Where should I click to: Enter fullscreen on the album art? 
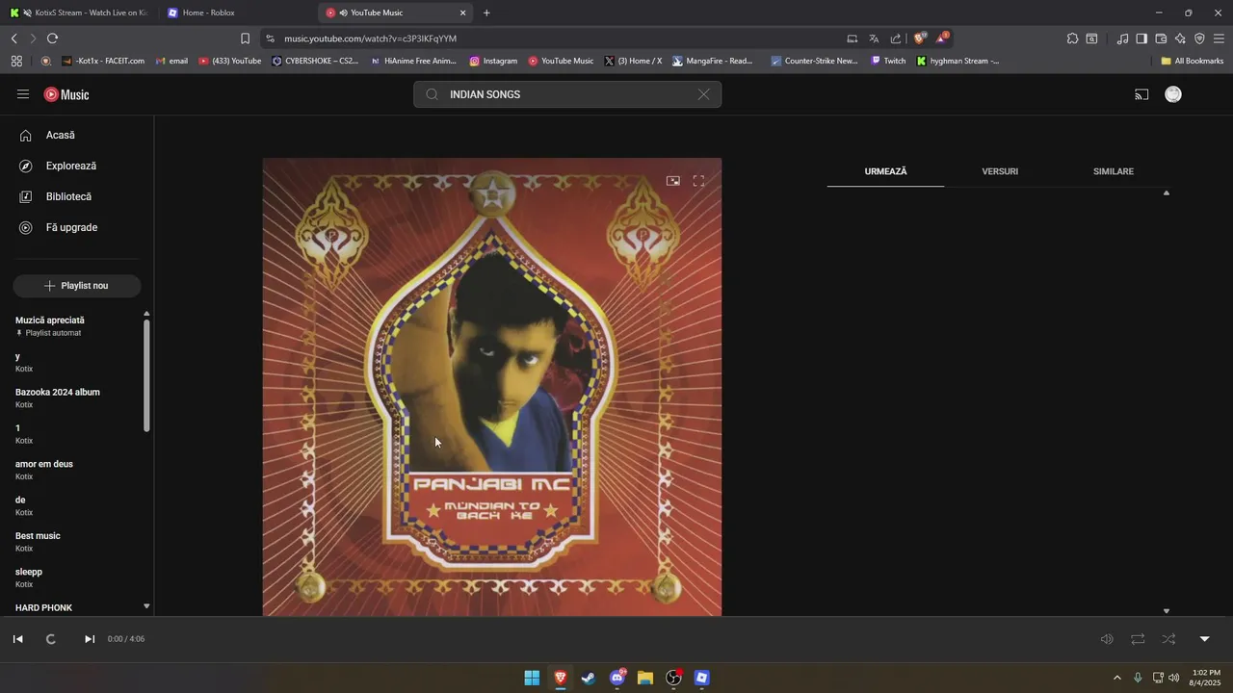(x=698, y=181)
